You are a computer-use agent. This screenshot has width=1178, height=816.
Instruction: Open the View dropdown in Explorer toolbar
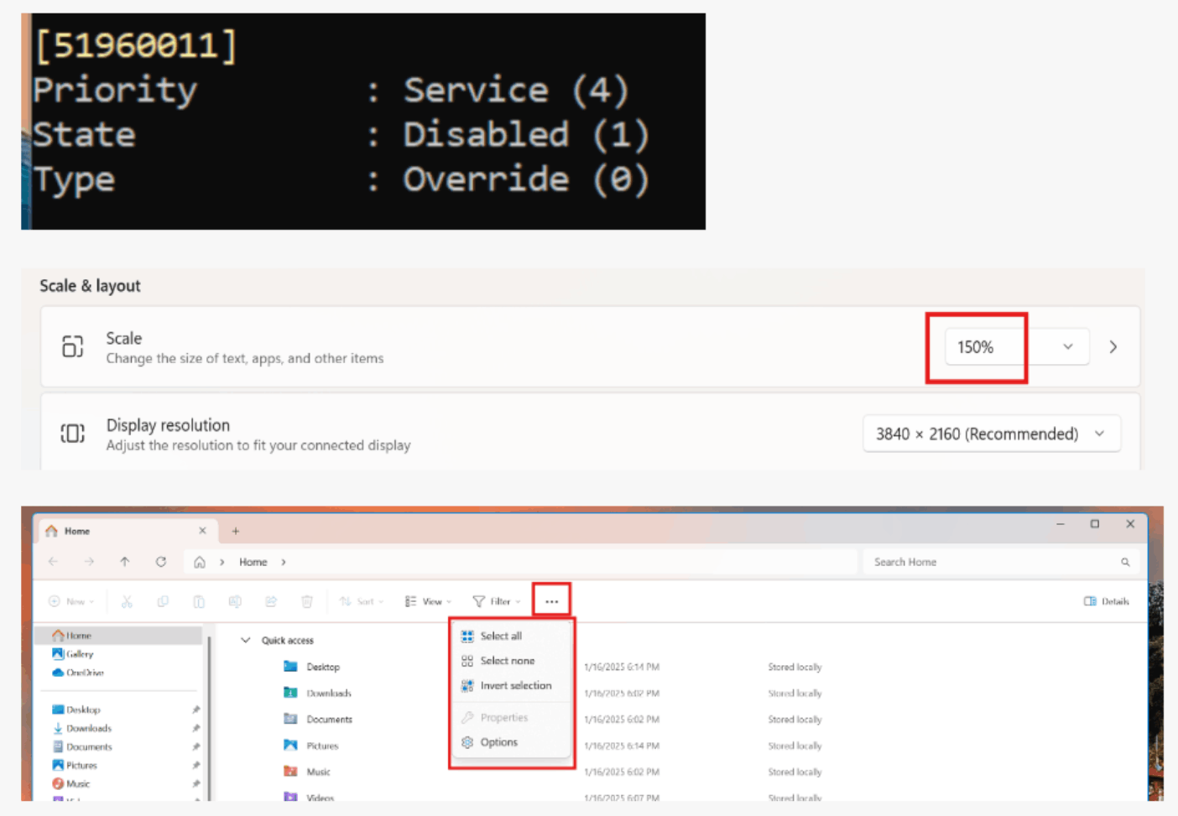coord(428,601)
